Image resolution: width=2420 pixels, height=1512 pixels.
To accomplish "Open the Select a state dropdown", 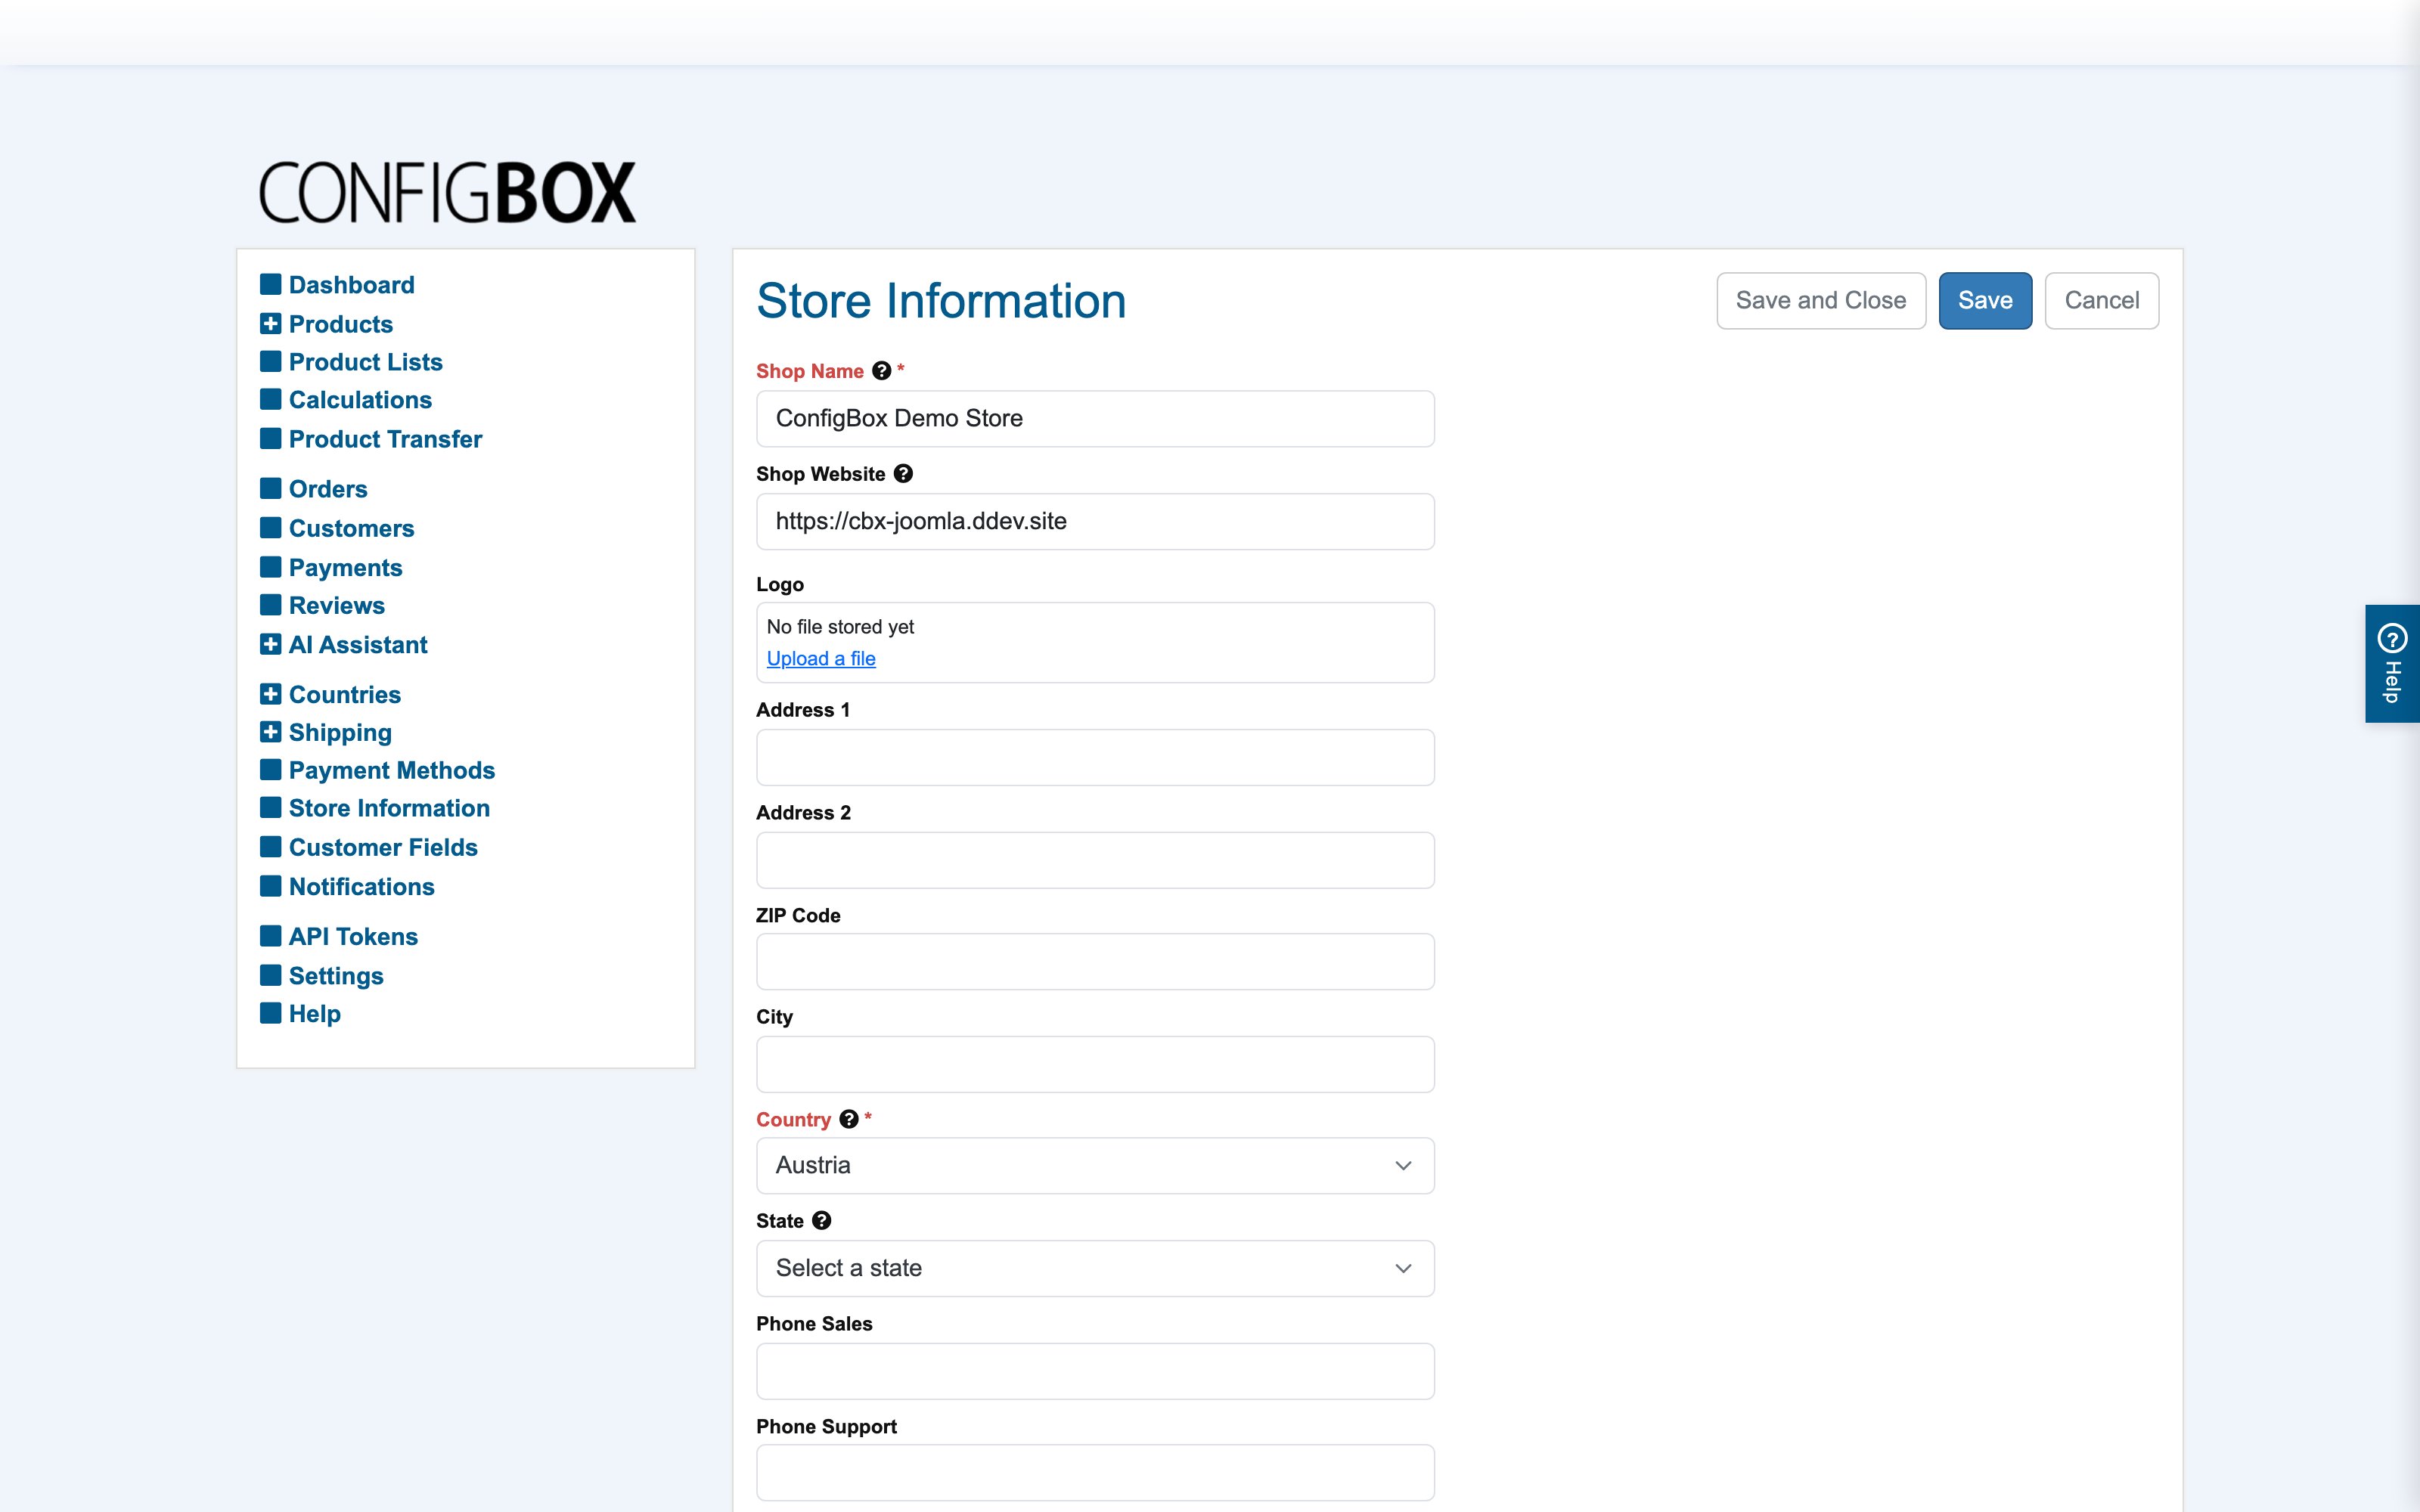I will [1095, 1268].
